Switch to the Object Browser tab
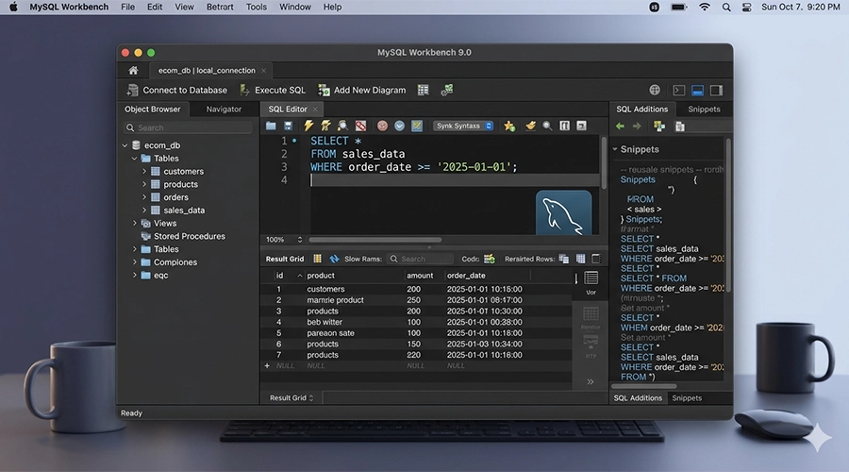 (x=153, y=110)
